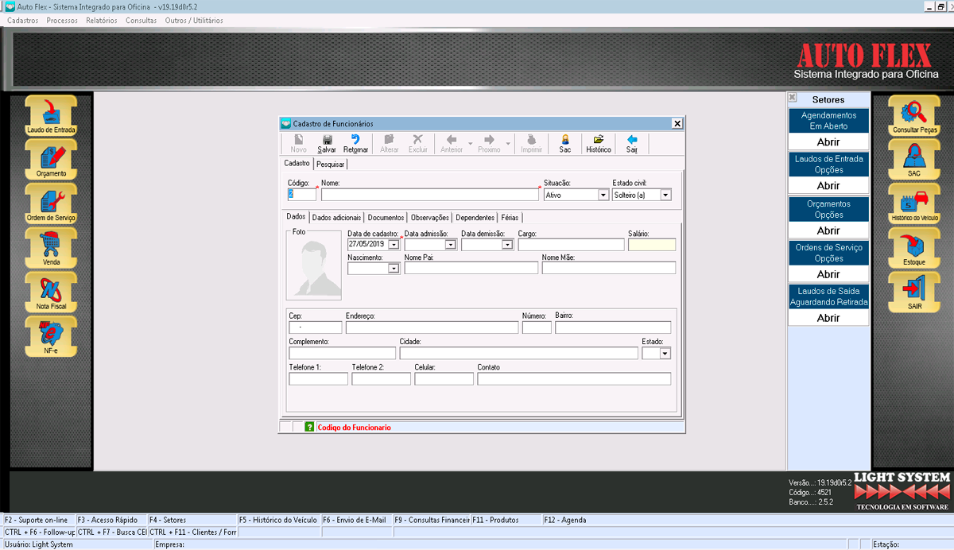954x550 pixels.
Task: Open the Venda shopping cart icon
Action: [x=51, y=248]
